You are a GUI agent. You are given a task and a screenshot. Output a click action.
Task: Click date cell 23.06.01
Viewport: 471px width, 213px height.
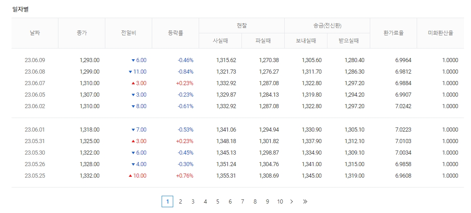tap(35, 130)
